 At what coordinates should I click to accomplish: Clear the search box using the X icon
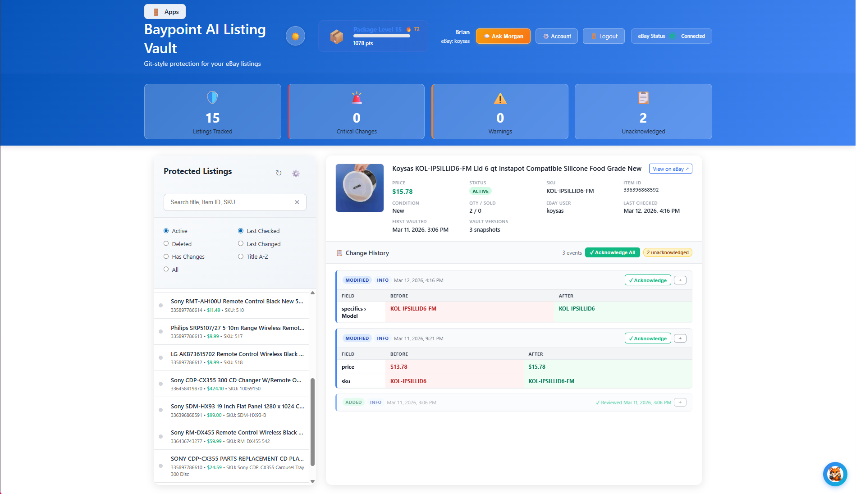point(297,202)
